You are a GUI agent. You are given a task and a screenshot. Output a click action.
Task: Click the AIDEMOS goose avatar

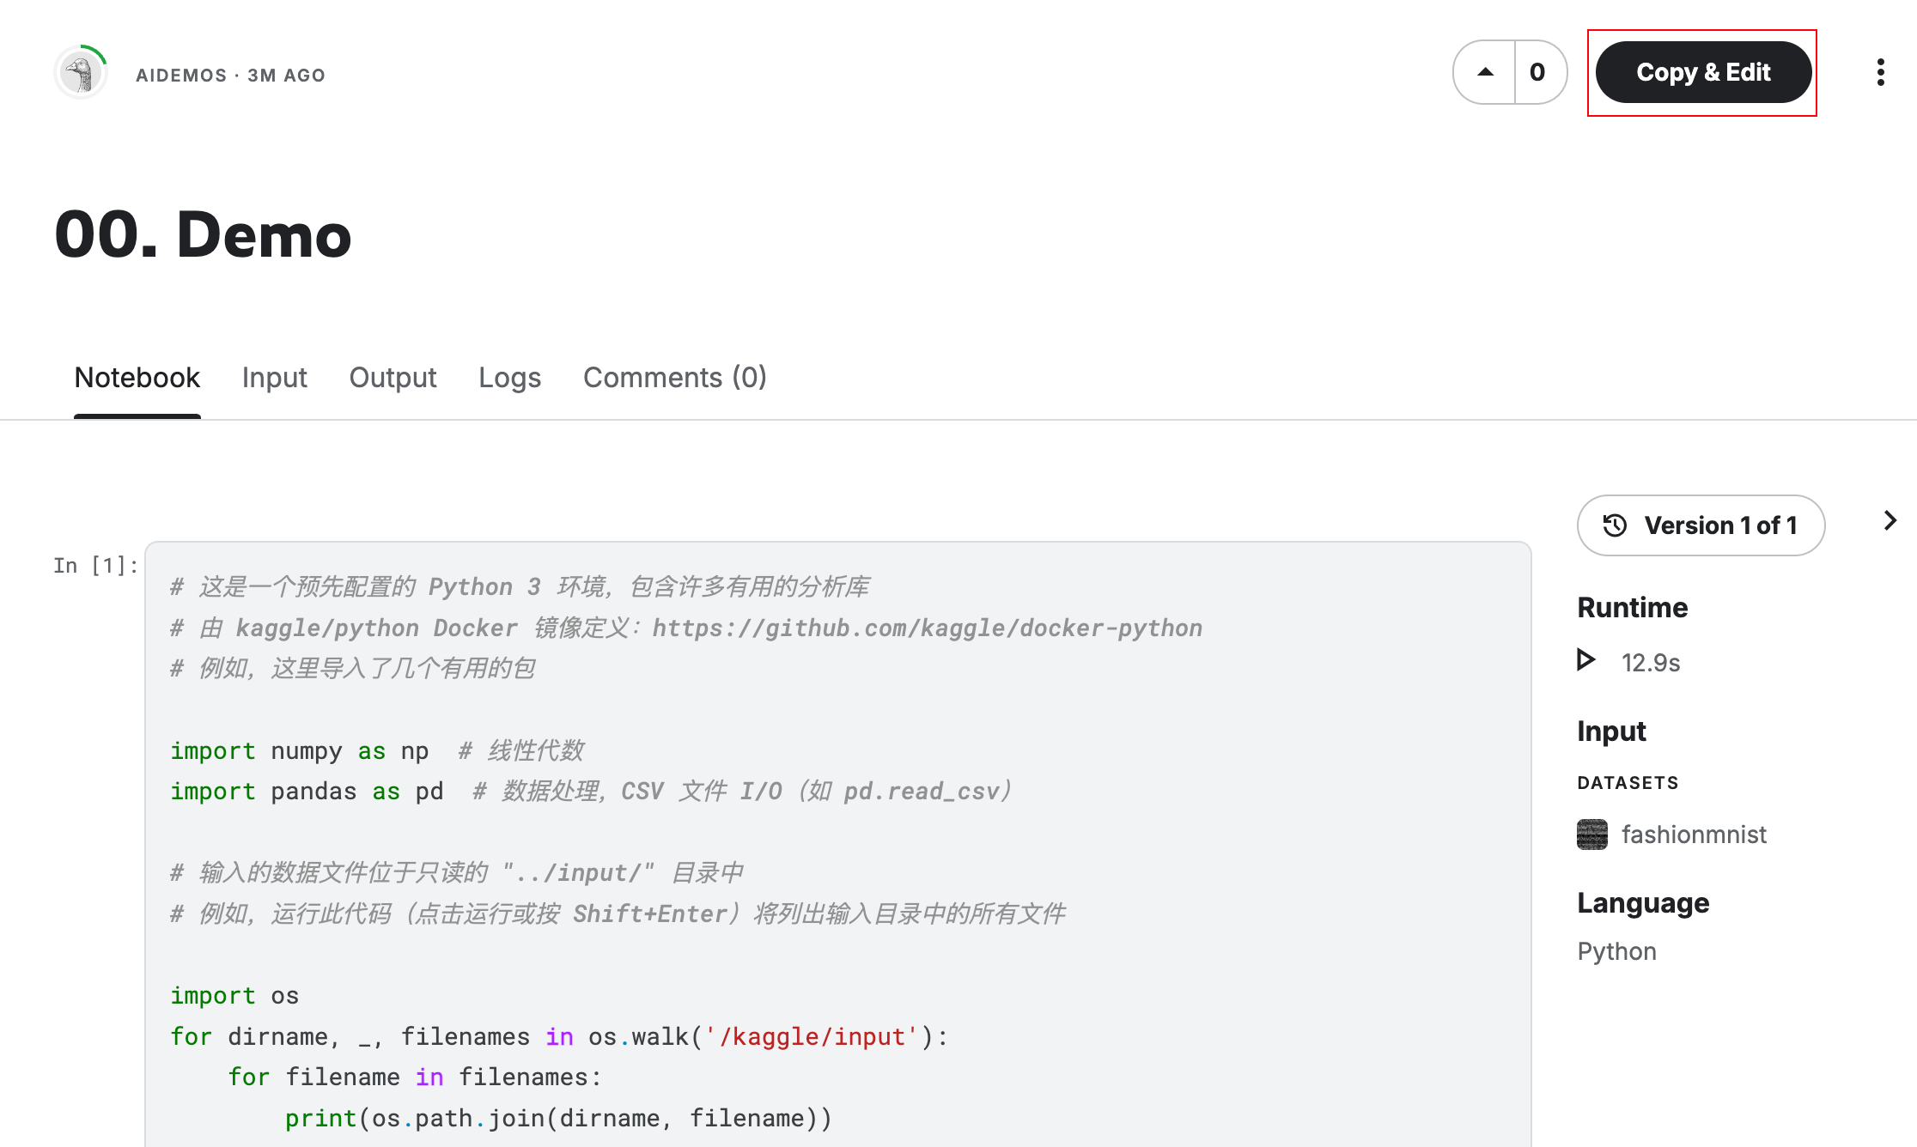[x=79, y=73]
